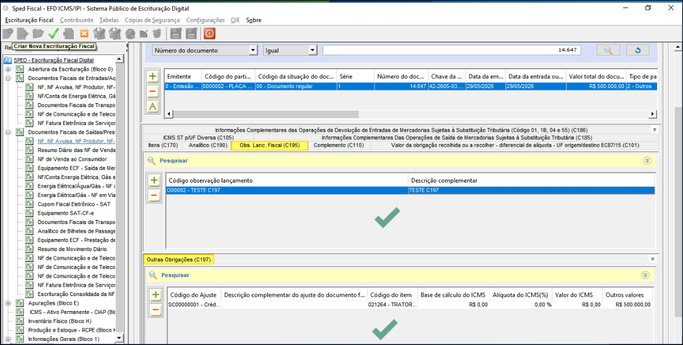Switch to the Analítico (C190) tab
This screenshot has width=683, height=345.
click(208, 146)
